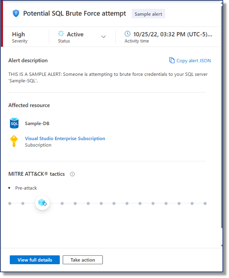The width and height of the screenshot is (229, 278).
Task: Click the blue shield alert icon
Action: (x=16, y=14)
